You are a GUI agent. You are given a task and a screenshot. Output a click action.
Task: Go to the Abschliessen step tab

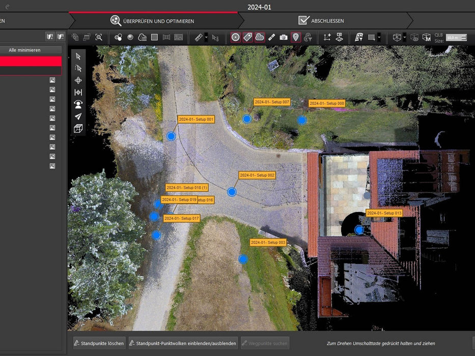coord(321,20)
